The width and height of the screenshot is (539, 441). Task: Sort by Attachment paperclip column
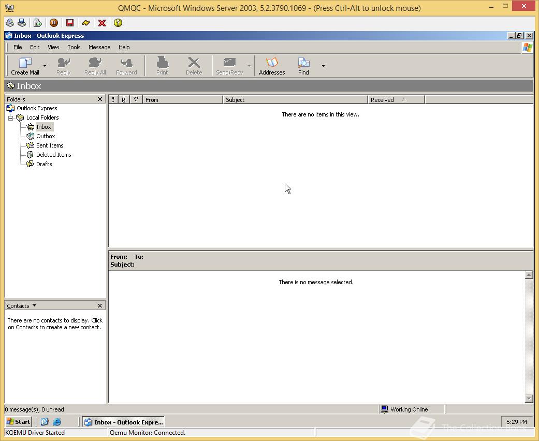tap(124, 100)
